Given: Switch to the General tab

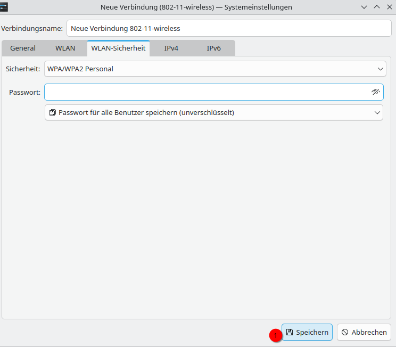Looking at the screenshot, I should [23, 48].
